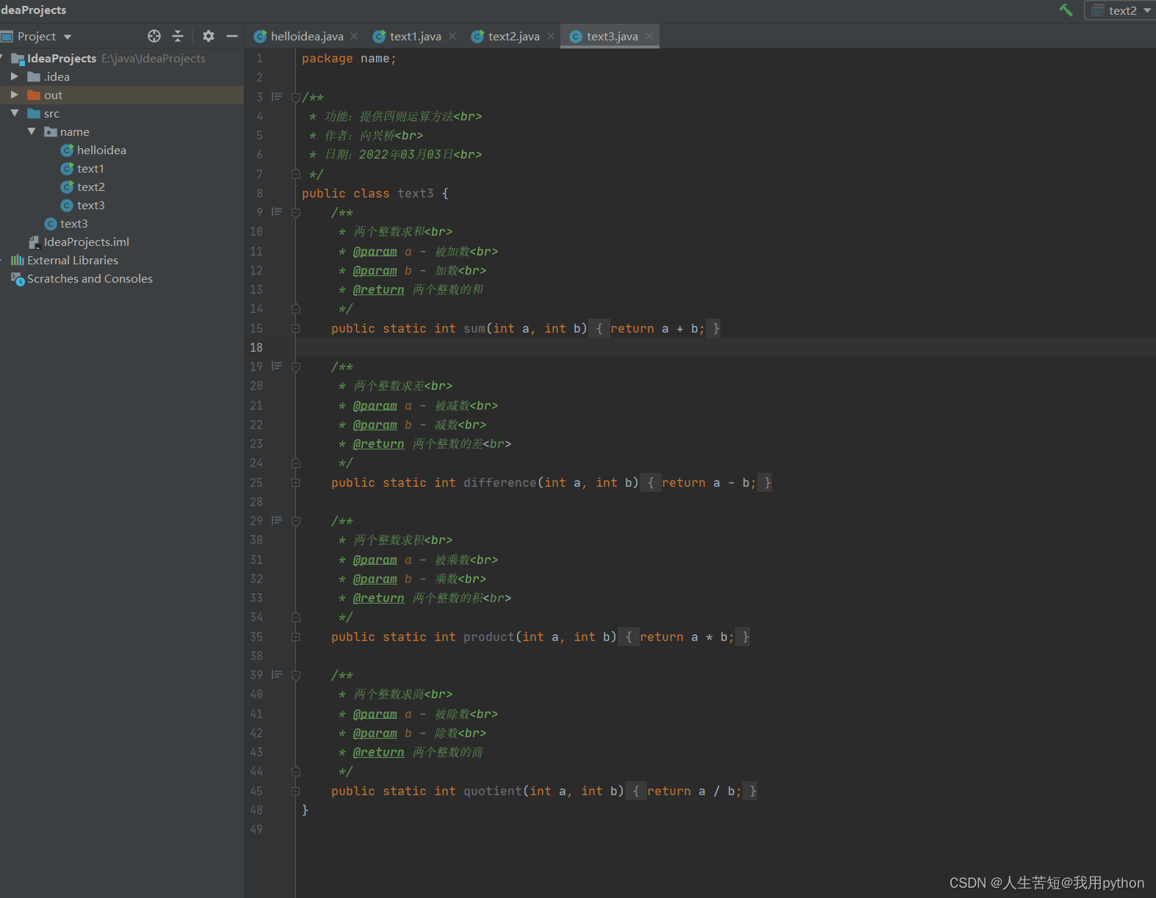Image resolution: width=1156 pixels, height=898 pixels.
Task: Collapse the name package arrow
Action: point(32,131)
